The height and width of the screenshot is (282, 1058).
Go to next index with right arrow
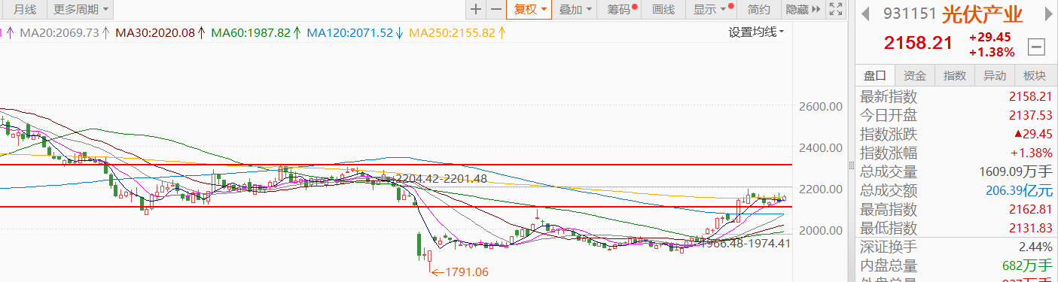click(1047, 14)
